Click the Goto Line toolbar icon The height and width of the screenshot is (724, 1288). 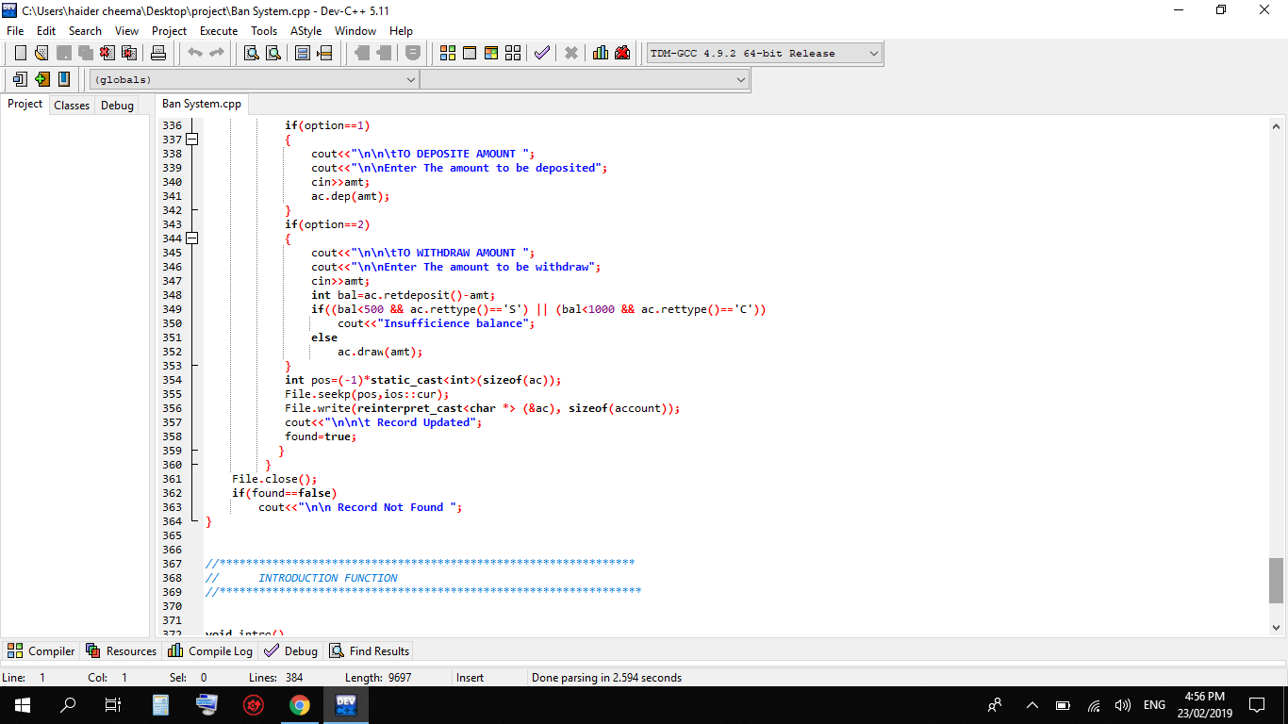pyautogui.click(x=324, y=53)
